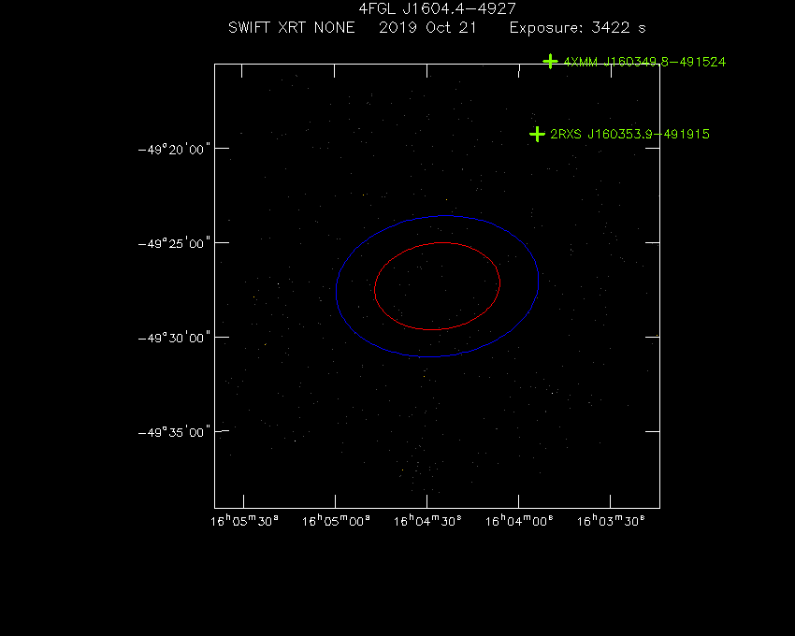Click the 2RXS J160353.9-491915 source label
This screenshot has height=636, width=795.
pos(629,134)
